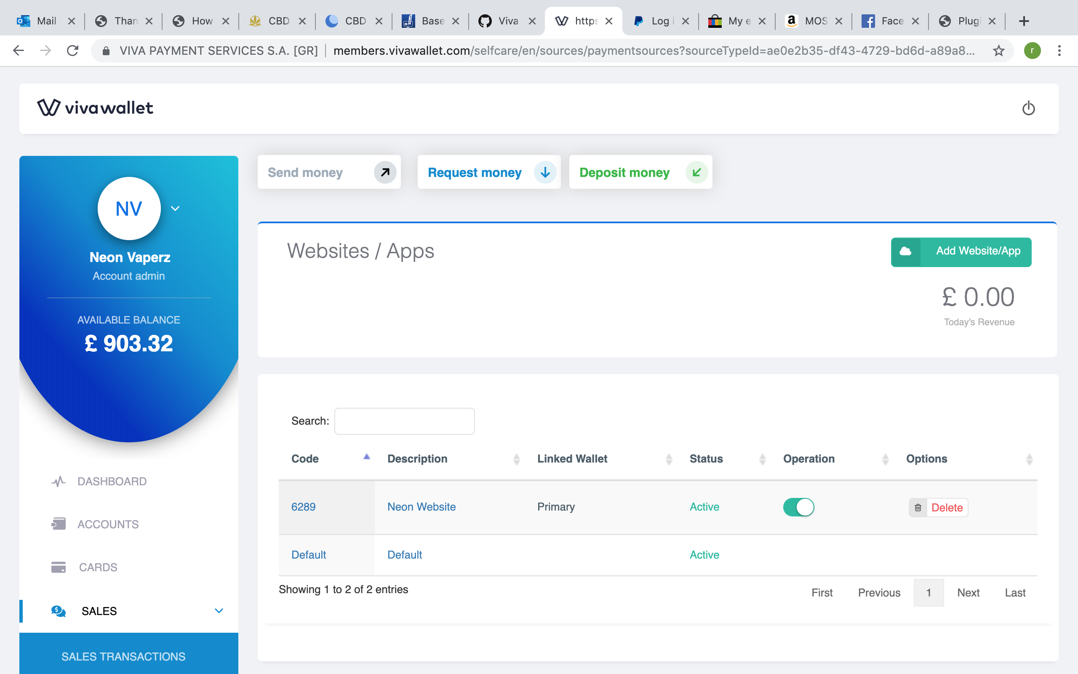1078x674 pixels.
Task: Click the Send money arrow icon
Action: tap(384, 172)
